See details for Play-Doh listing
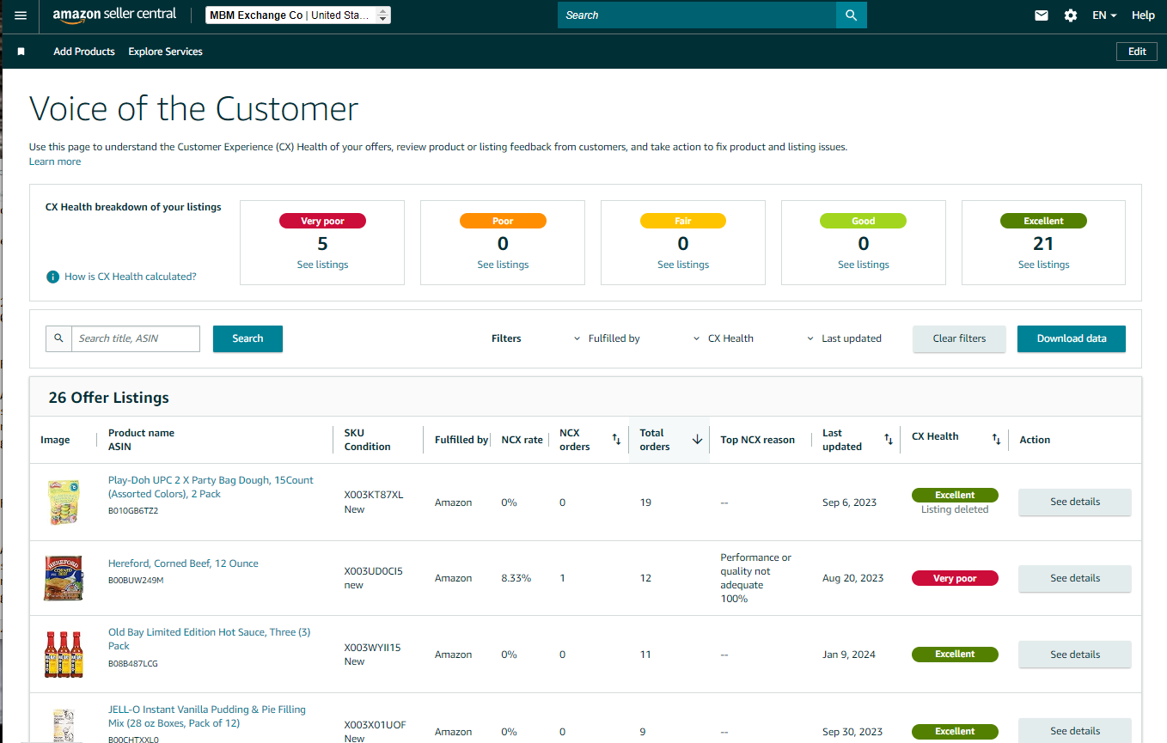This screenshot has height=743, width=1167. (x=1075, y=502)
